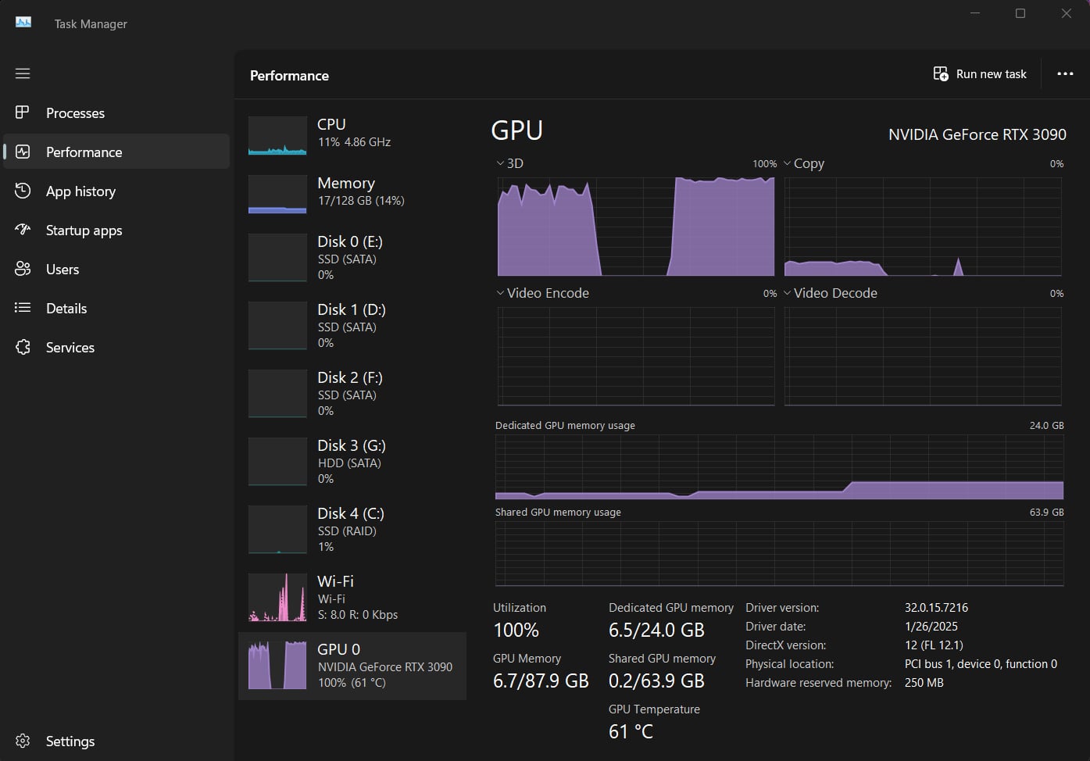Image resolution: width=1090 pixels, height=761 pixels.
Task: Open Settings gear icon
Action: coord(23,741)
